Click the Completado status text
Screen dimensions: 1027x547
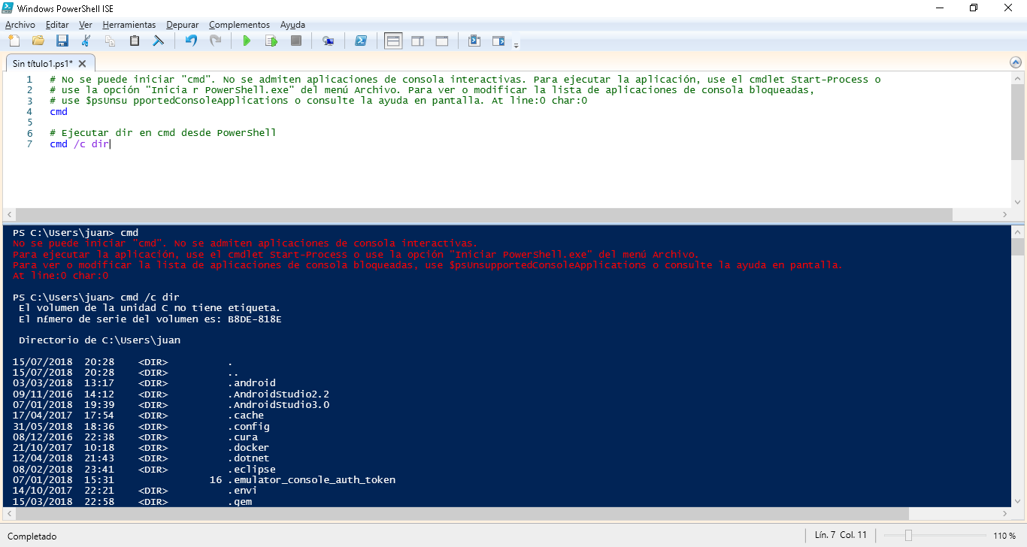32,536
